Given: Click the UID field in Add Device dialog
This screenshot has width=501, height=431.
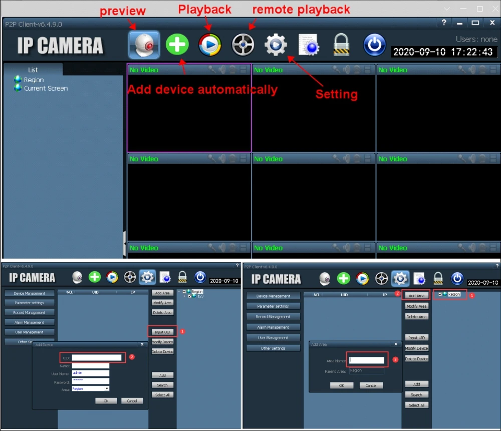Looking at the screenshot, I should (97, 357).
